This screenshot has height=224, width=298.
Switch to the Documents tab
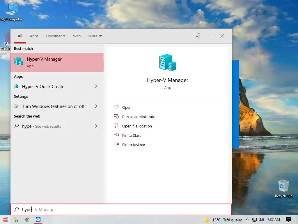click(56, 36)
